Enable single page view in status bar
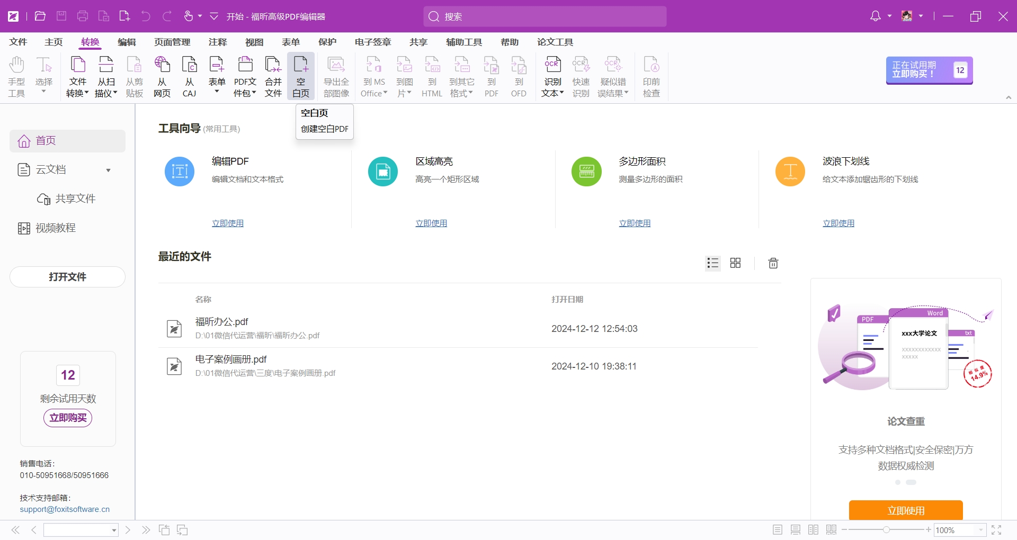This screenshot has width=1017, height=540. coord(778,530)
